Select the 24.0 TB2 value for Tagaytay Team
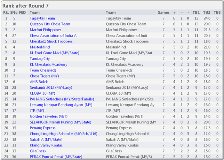The image size is (224, 160). pyautogui.click(x=207, y=18)
